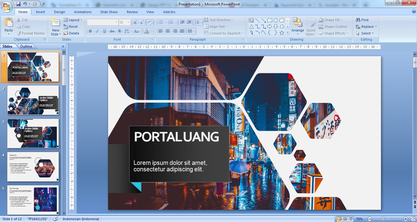Open PowerPoint Help
This screenshot has height=222, width=417.
[x=414, y=12]
